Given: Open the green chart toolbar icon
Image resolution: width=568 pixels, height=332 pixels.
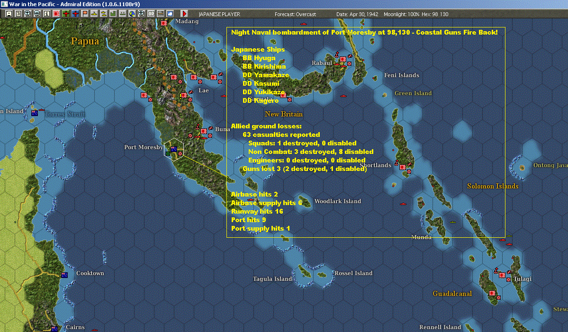Looking at the screenshot, I should point(113,14).
